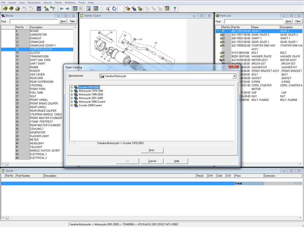Image resolution: width=304 pixels, height=227 pixels.
Task: Click the red-check book toolbar icon
Action: pos(128,8)
